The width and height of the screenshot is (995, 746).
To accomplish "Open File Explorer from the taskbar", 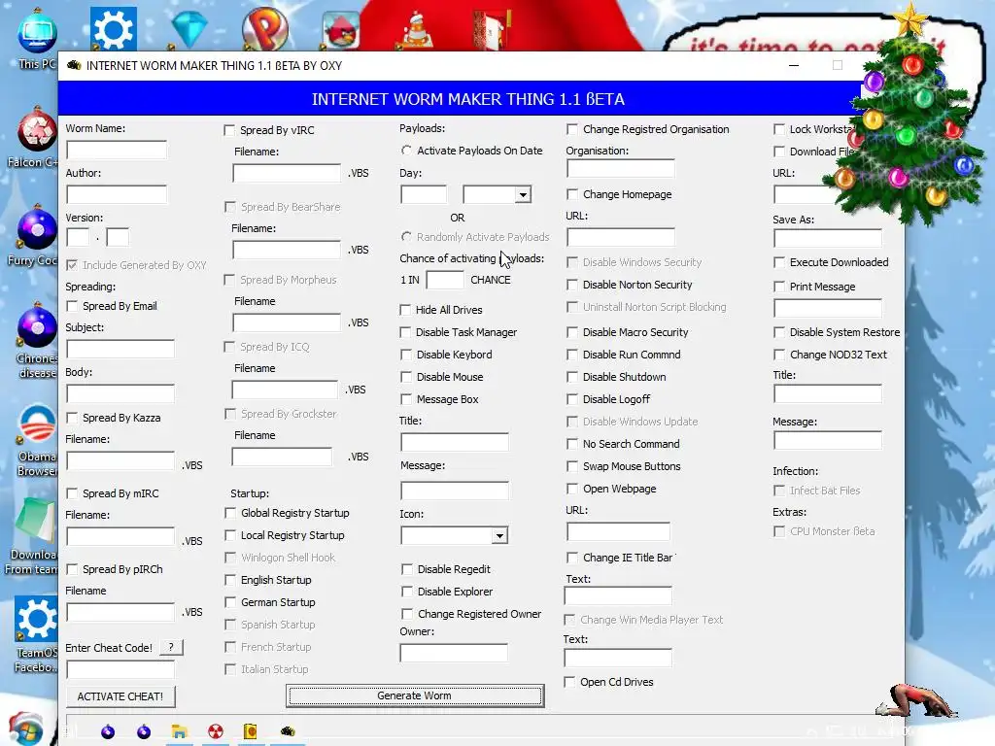I will 180,731.
